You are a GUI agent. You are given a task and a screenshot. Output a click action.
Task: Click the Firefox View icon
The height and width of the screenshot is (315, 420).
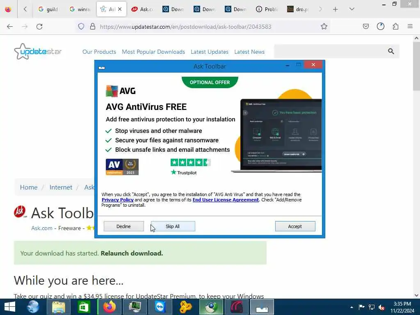click(x=8, y=9)
